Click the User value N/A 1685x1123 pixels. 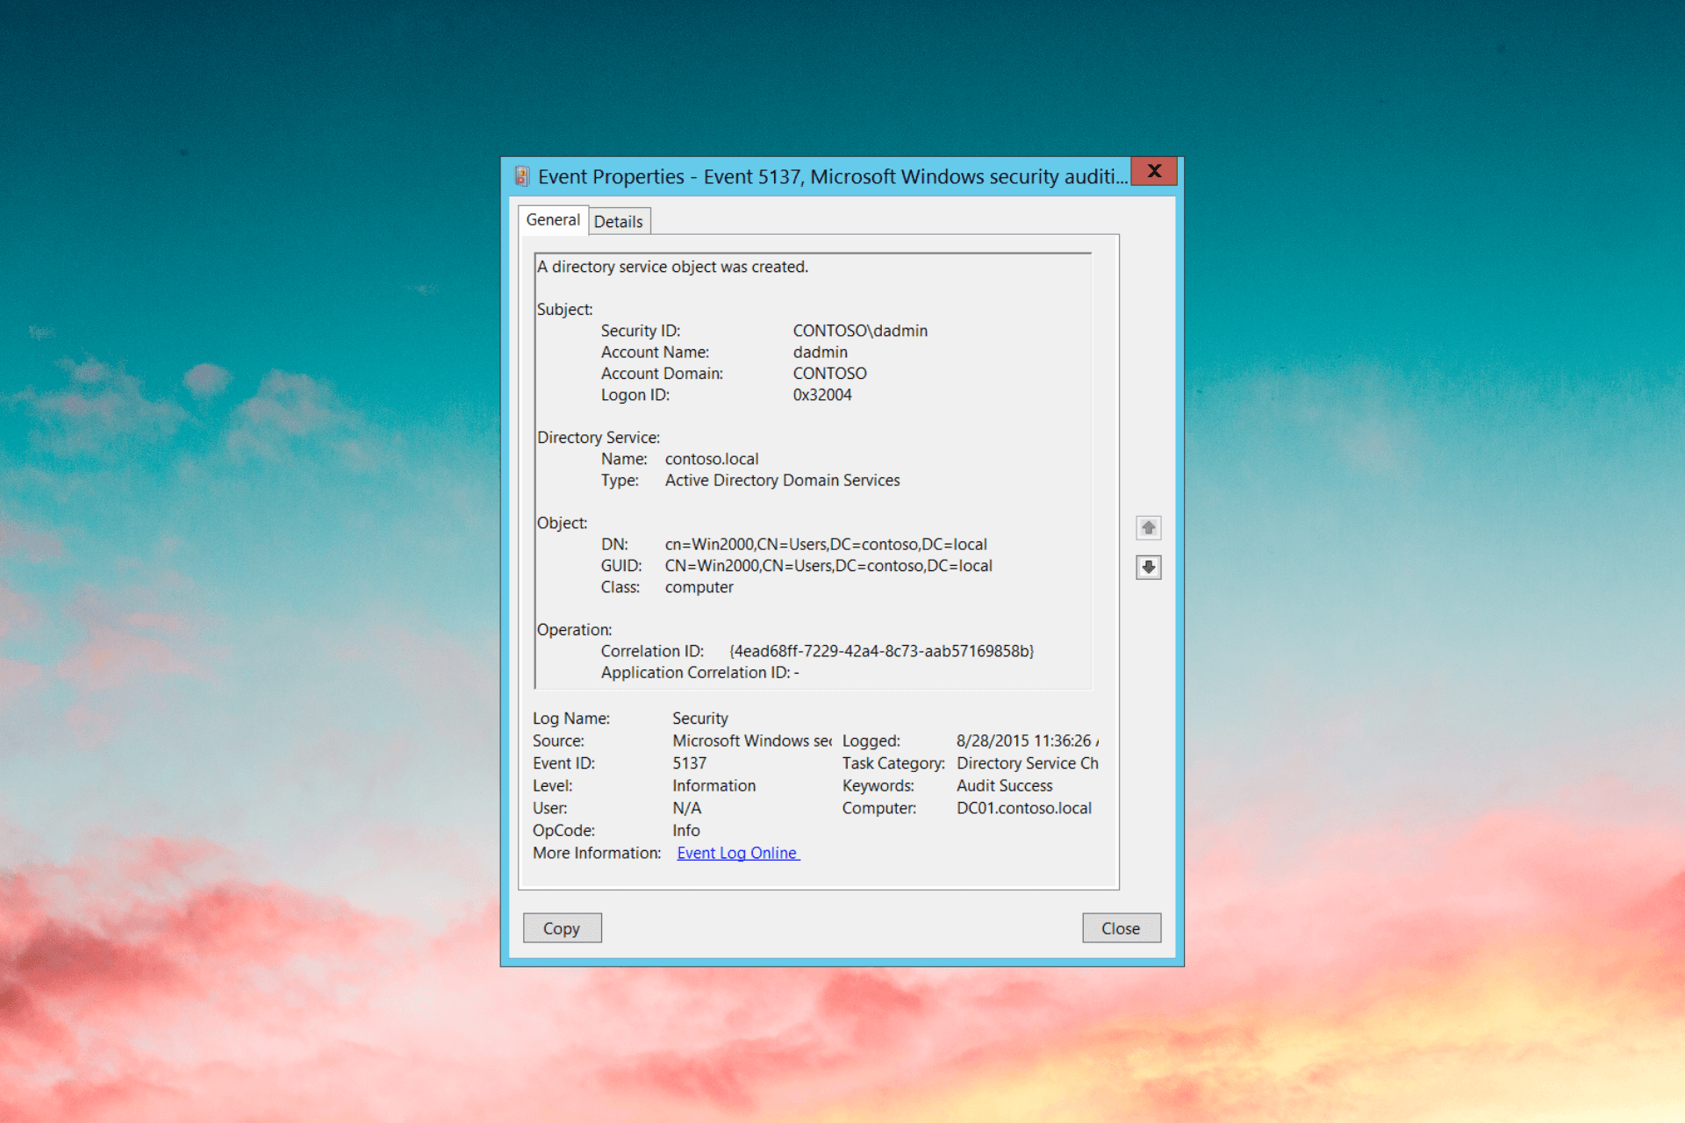[687, 808]
